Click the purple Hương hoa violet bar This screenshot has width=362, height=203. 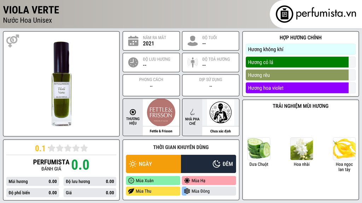[x=297, y=88]
